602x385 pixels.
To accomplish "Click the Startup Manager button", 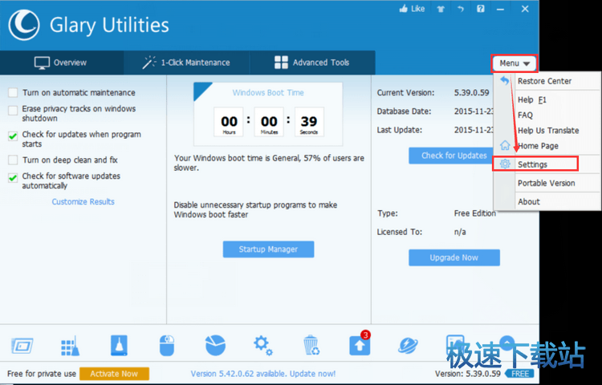I will [x=268, y=249].
